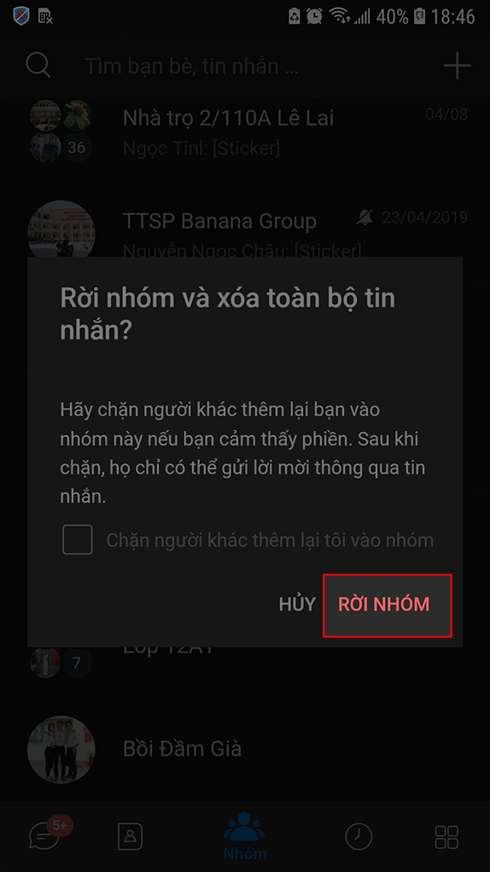Open the More grid tab icon

446,836
